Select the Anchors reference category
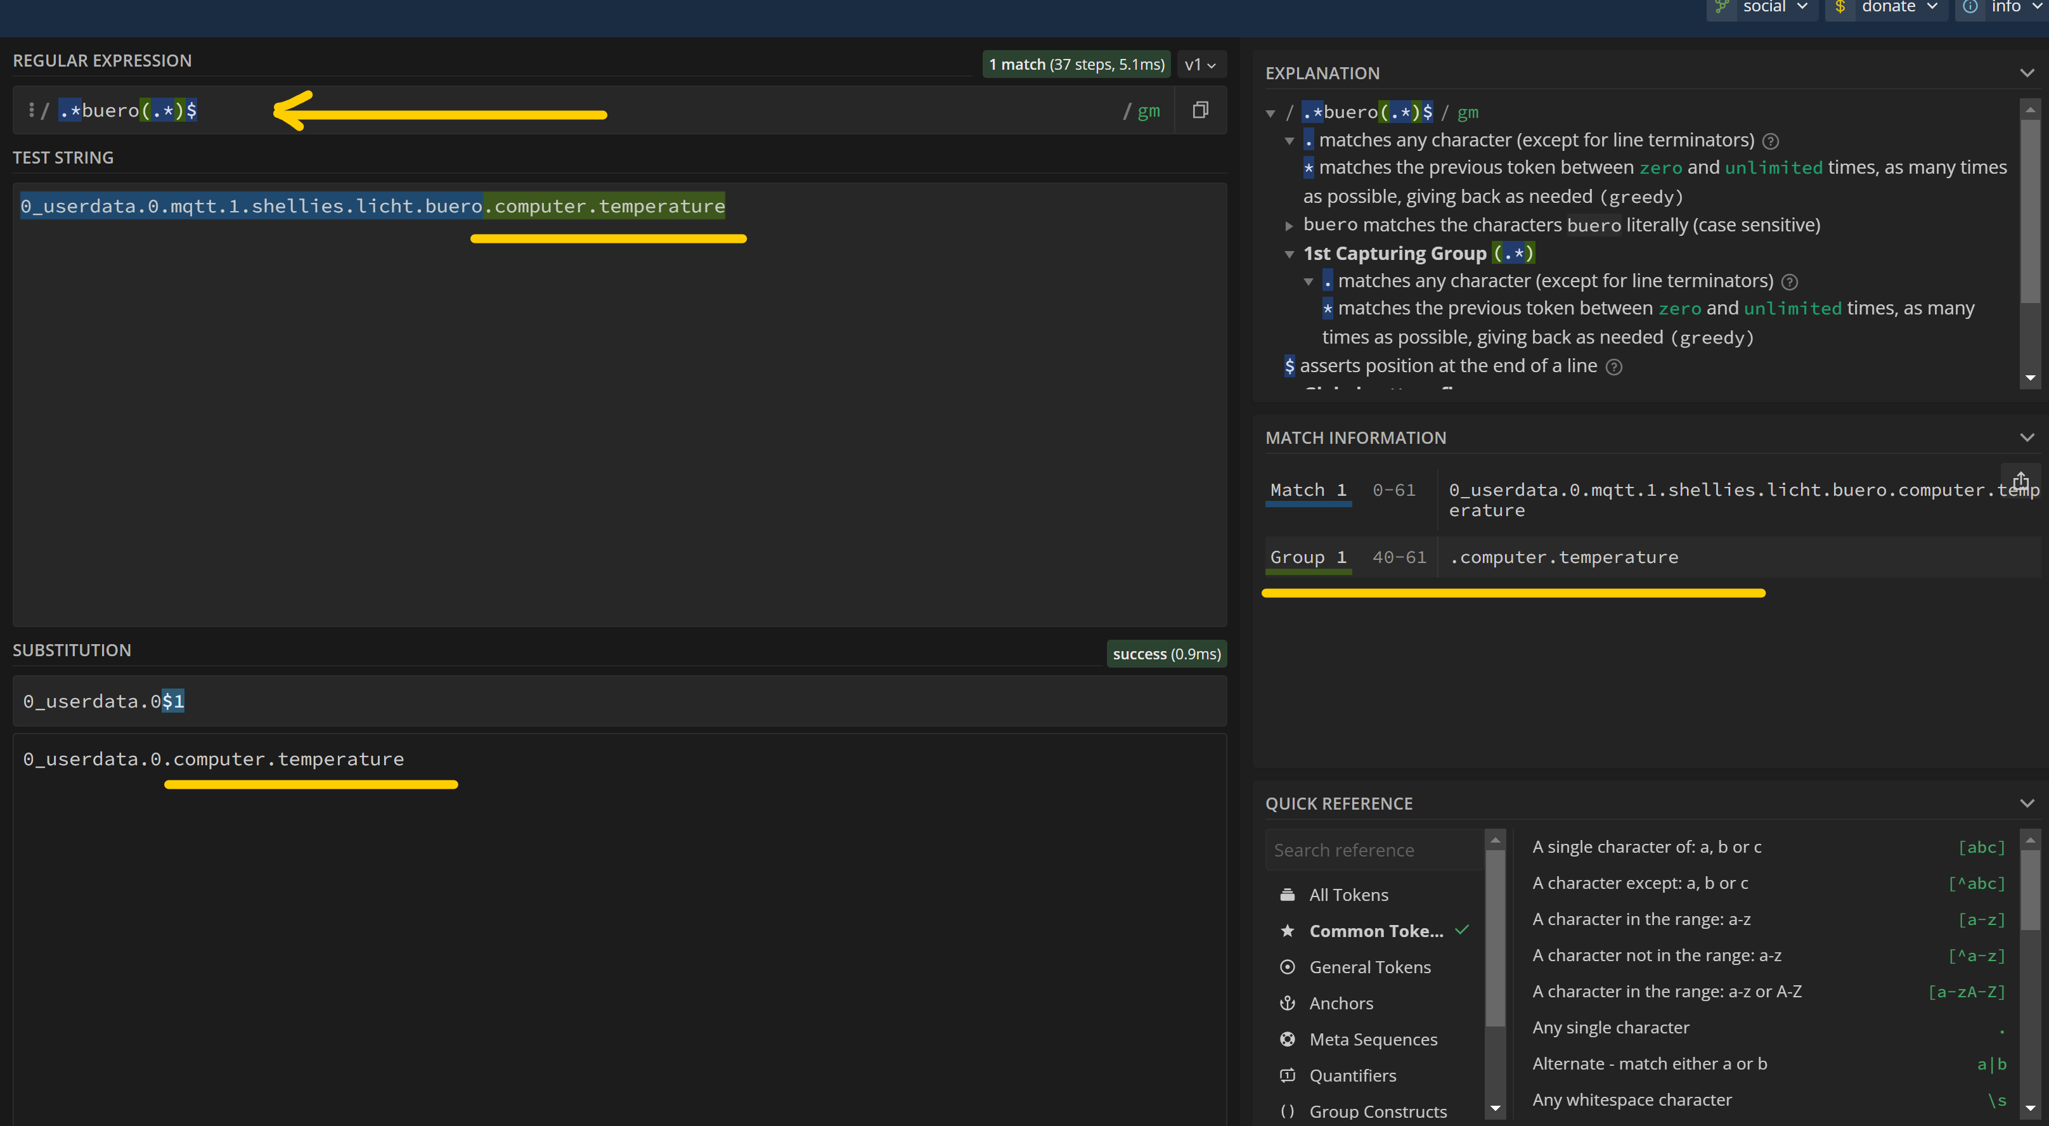 click(1341, 1003)
